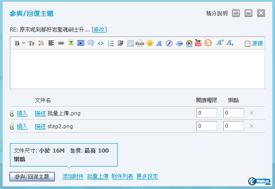
Task: Add hidden content with Hide icon
Action: pos(140,43)
